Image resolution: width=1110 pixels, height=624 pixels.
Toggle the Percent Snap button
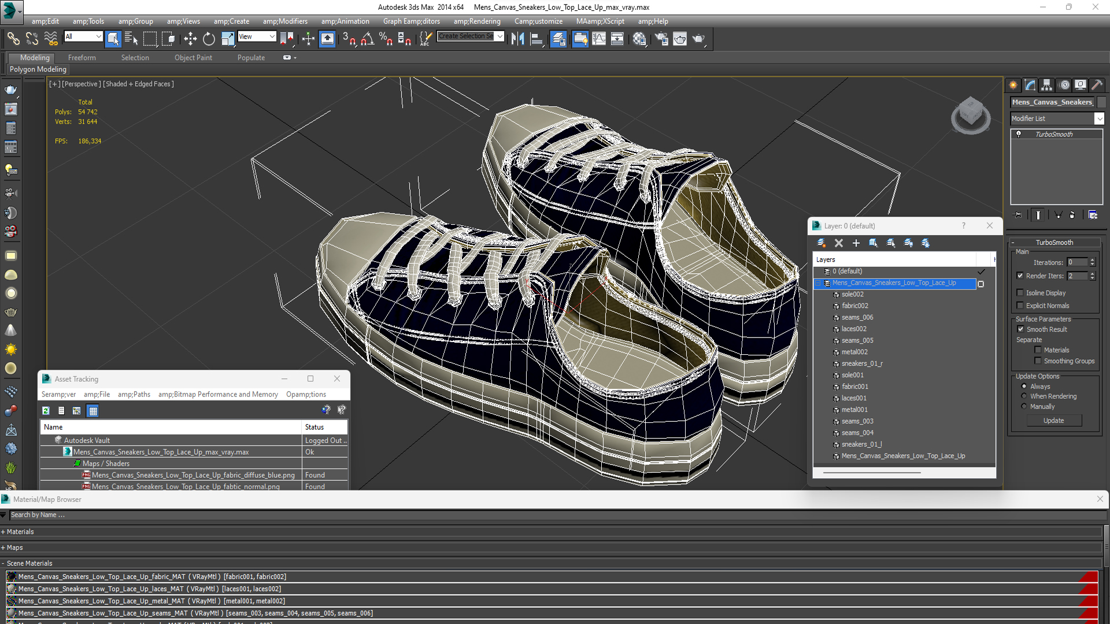(386, 39)
